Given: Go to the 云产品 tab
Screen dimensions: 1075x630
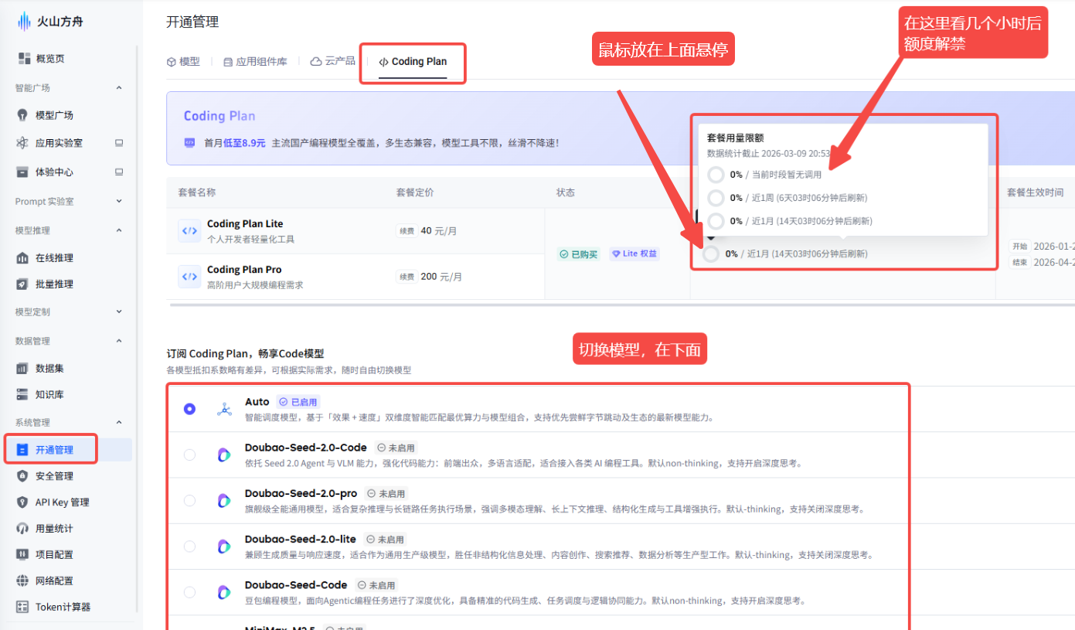Looking at the screenshot, I should pos(333,61).
